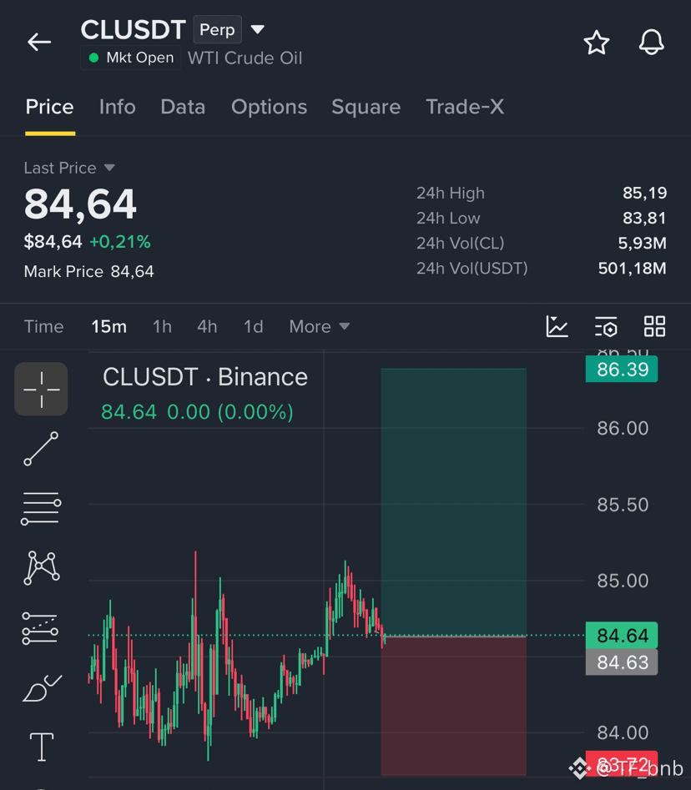Tap the 84.00 price axis label

623,732
